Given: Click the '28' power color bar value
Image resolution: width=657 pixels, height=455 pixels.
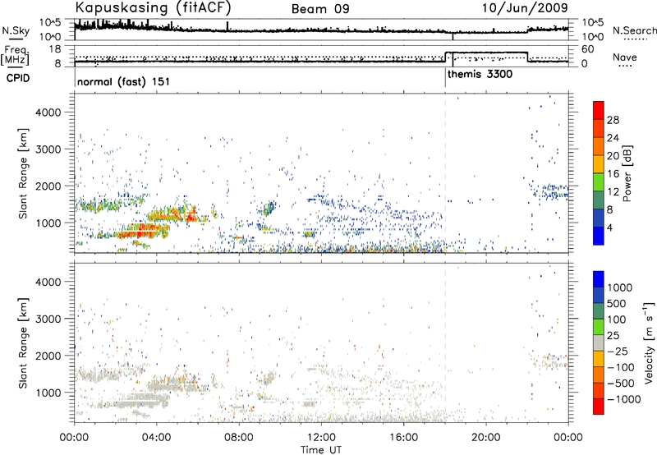Looking at the screenshot, I should [613, 120].
